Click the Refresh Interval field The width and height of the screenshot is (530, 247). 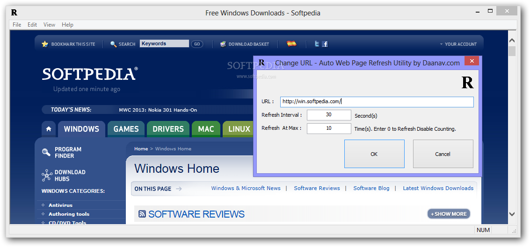coord(329,115)
